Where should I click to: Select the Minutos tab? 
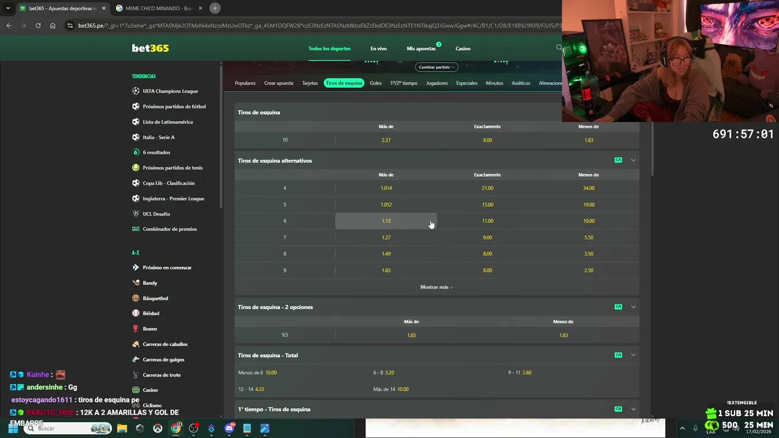pyautogui.click(x=494, y=83)
